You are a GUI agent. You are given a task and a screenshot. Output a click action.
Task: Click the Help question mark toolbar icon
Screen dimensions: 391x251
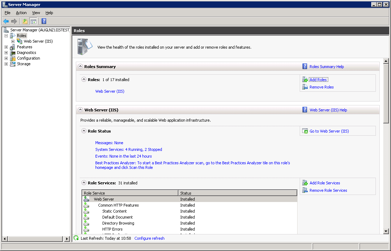[44, 21]
